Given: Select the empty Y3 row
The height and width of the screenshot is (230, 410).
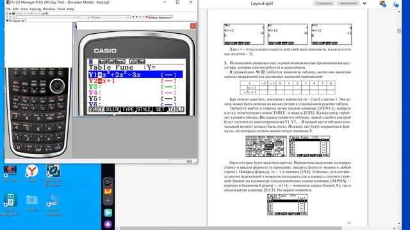Looking at the screenshot, I should coord(135,87).
